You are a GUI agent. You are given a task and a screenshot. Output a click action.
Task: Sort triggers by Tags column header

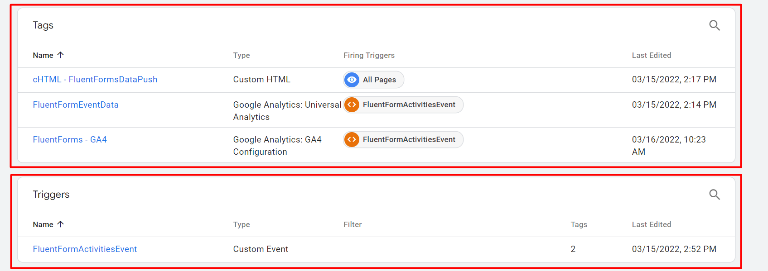[579, 224]
